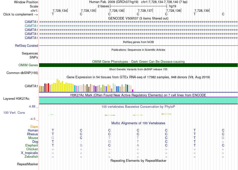Image resolution: width=238 pixels, height=170 pixels.
Task: Click the teal H3K27Ac signal bar
Action: (139, 100)
